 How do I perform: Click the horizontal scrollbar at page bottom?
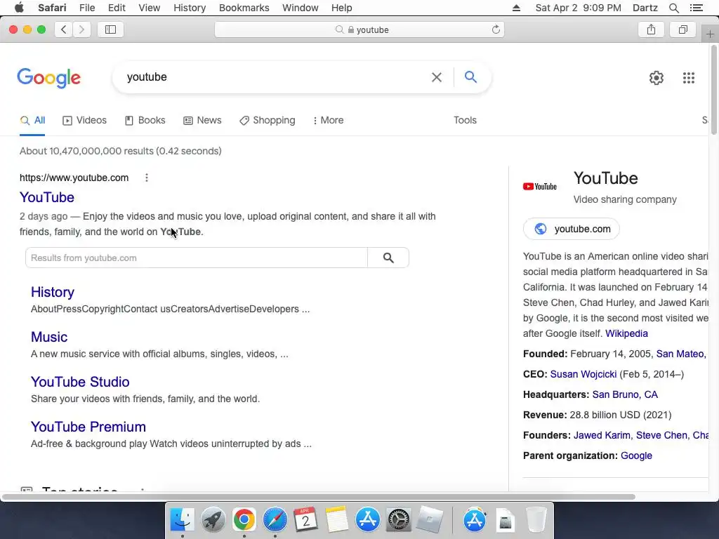318,498
